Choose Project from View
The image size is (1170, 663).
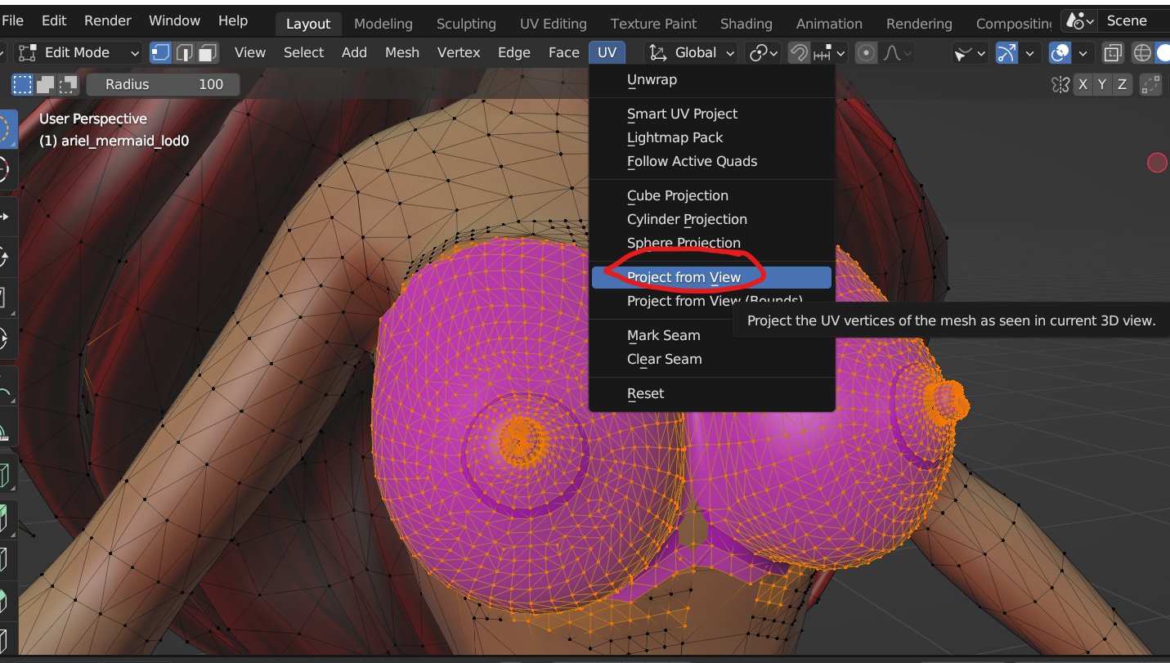point(711,278)
